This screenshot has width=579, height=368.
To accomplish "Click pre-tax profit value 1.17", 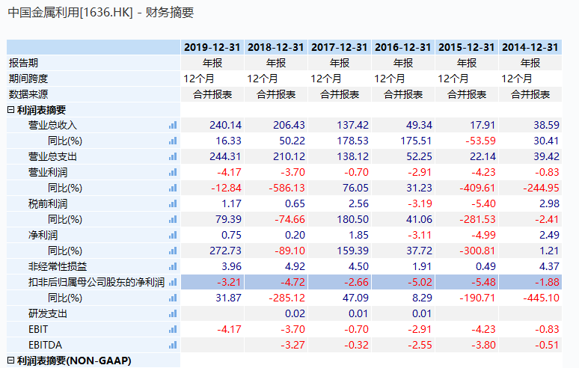I will (x=231, y=203).
